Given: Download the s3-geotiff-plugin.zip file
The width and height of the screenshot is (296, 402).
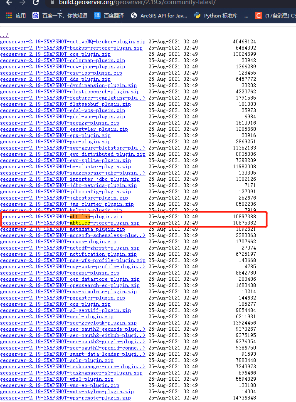Looking at the screenshot, I should (x=66, y=310).
